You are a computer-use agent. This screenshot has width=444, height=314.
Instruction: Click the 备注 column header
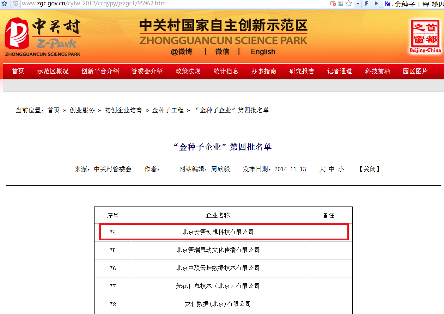[x=329, y=215]
